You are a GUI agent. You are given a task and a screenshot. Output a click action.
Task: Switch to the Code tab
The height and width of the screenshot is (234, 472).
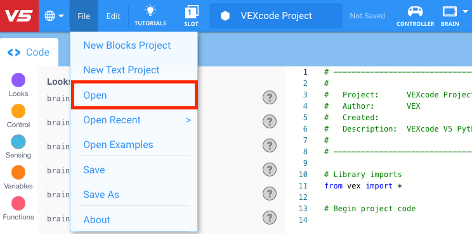coord(29,52)
